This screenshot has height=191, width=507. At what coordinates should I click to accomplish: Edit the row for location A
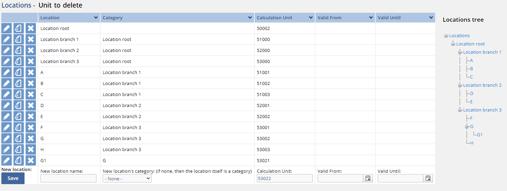[x=7, y=73]
